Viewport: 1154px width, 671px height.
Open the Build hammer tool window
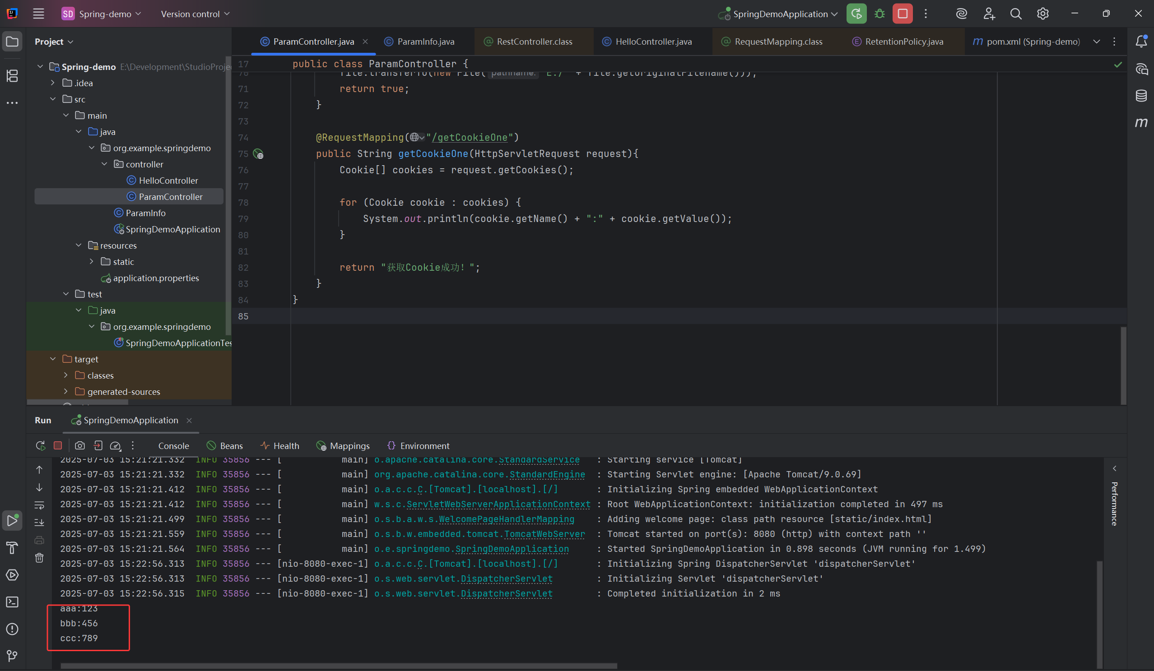point(12,547)
